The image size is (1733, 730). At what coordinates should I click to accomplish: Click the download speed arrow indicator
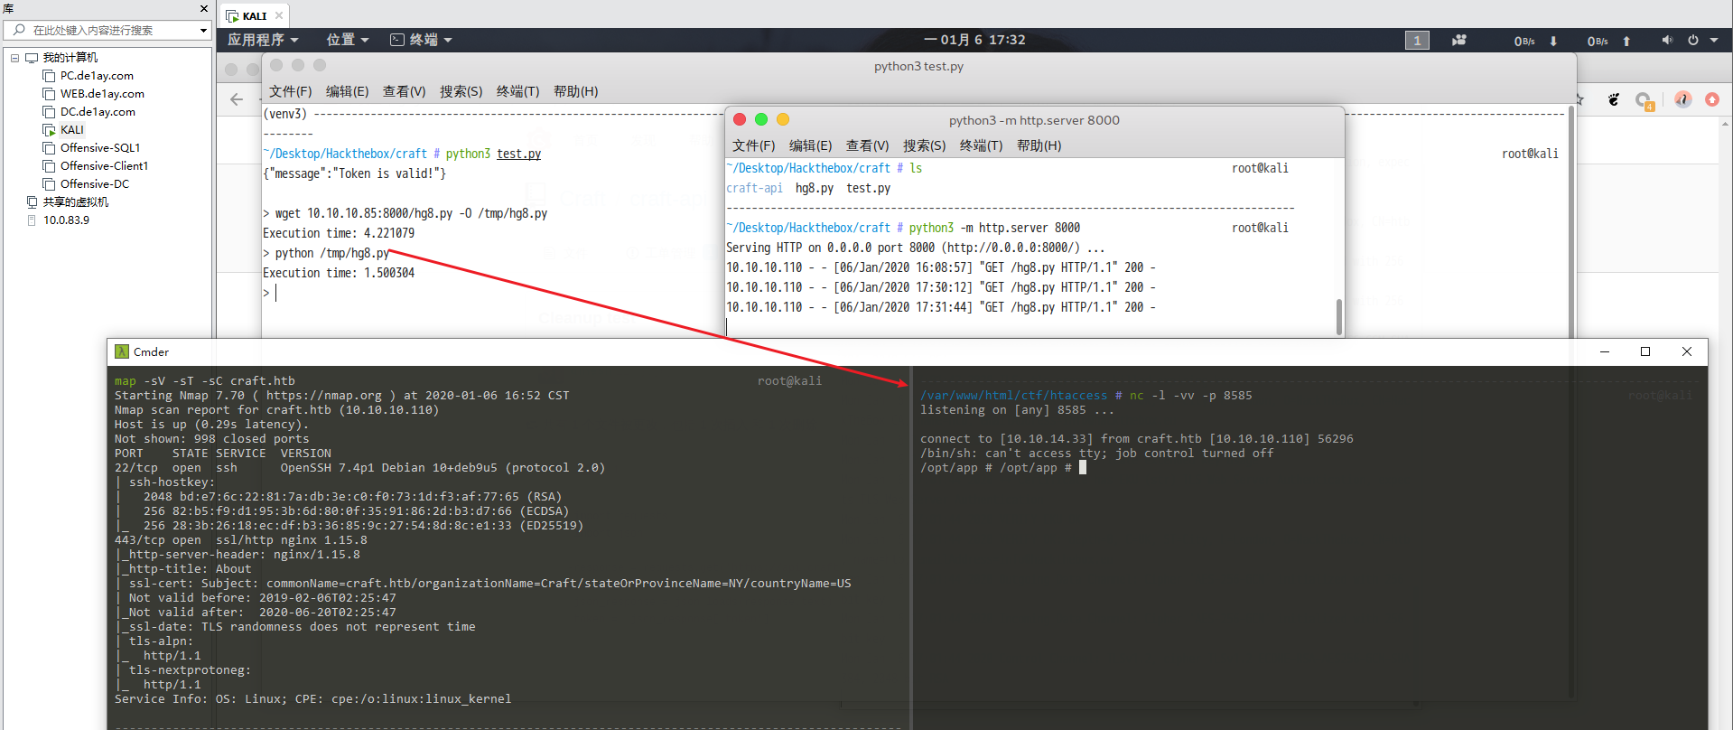1553,41
